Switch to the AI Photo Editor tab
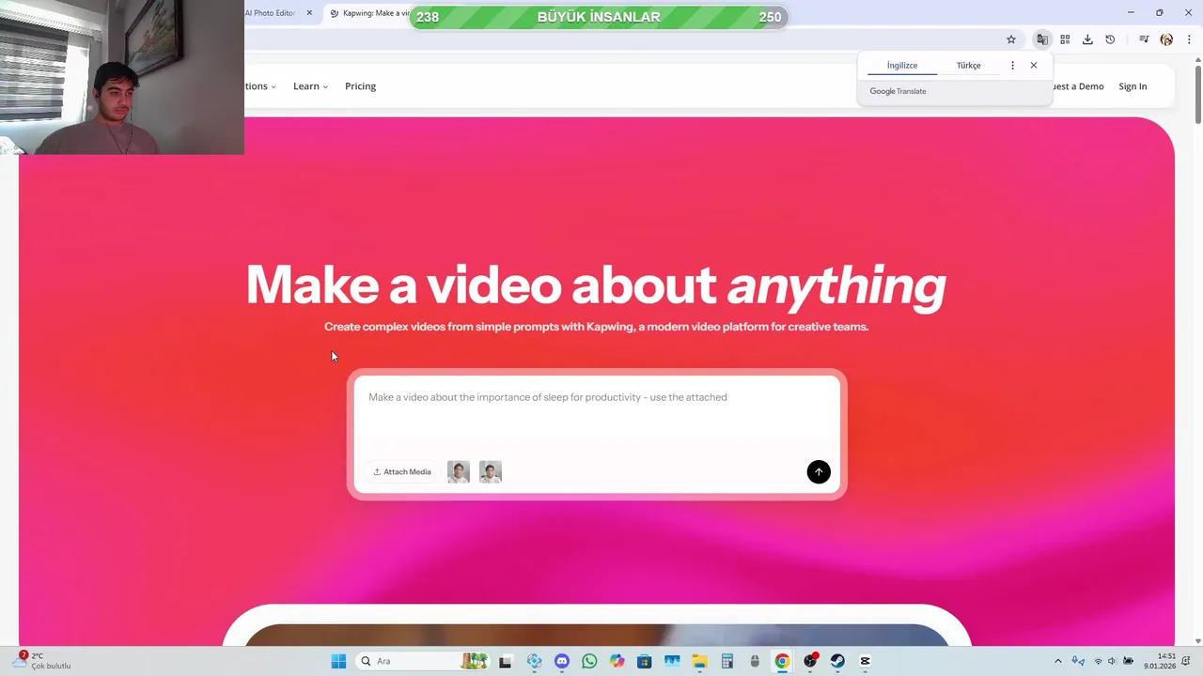The height and width of the screenshot is (676, 1203). click(271, 13)
